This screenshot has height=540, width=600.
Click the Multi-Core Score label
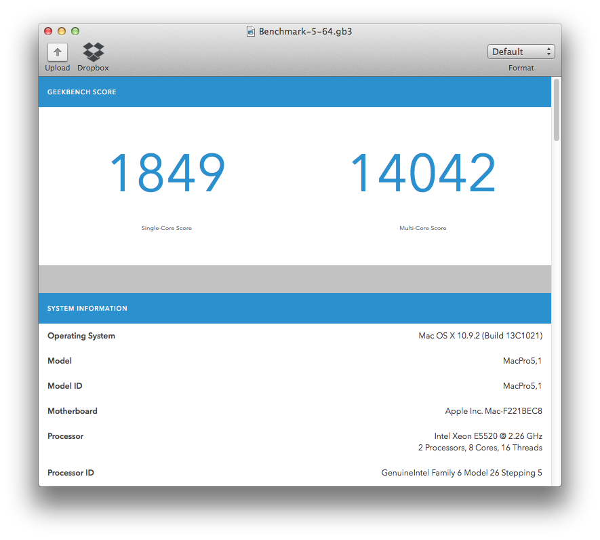pyautogui.click(x=423, y=228)
